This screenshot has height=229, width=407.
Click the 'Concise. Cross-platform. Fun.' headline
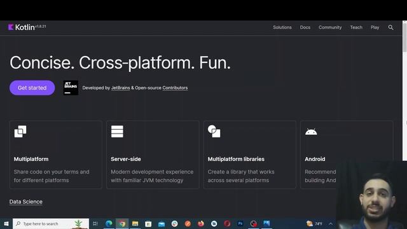120,63
